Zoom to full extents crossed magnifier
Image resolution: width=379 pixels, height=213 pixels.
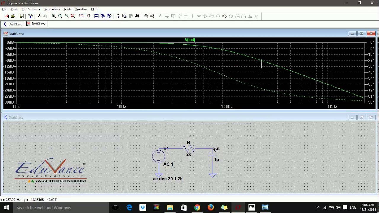(x=73, y=16)
